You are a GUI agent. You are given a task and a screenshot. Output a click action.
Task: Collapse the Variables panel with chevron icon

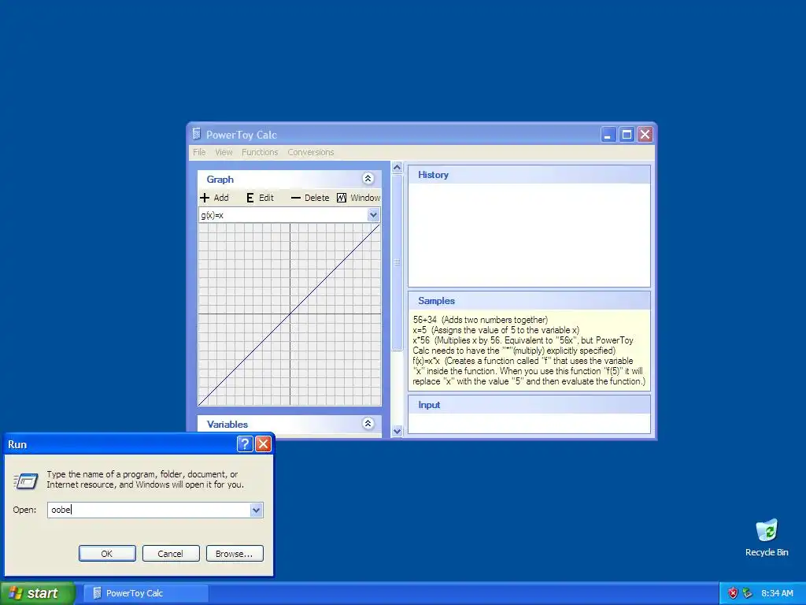368,423
